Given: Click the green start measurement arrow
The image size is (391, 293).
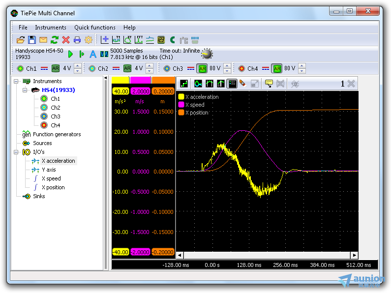Looking at the screenshot, I should (x=71, y=54).
